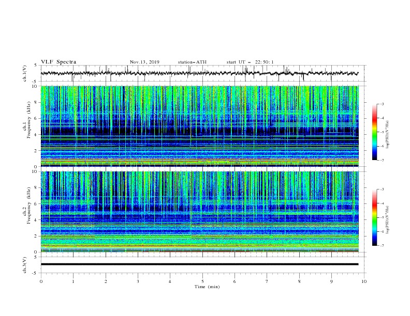
Task: Click the "5" voltage tick of ch.1(V)
Action: click(36, 65)
